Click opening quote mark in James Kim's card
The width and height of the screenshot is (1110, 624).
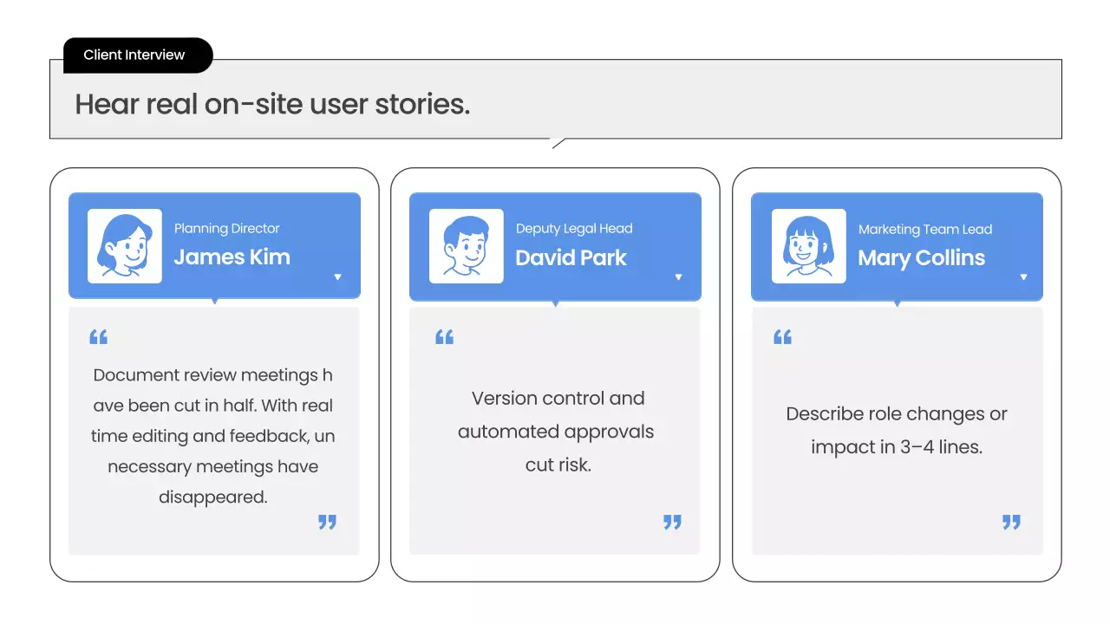pos(99,337)
